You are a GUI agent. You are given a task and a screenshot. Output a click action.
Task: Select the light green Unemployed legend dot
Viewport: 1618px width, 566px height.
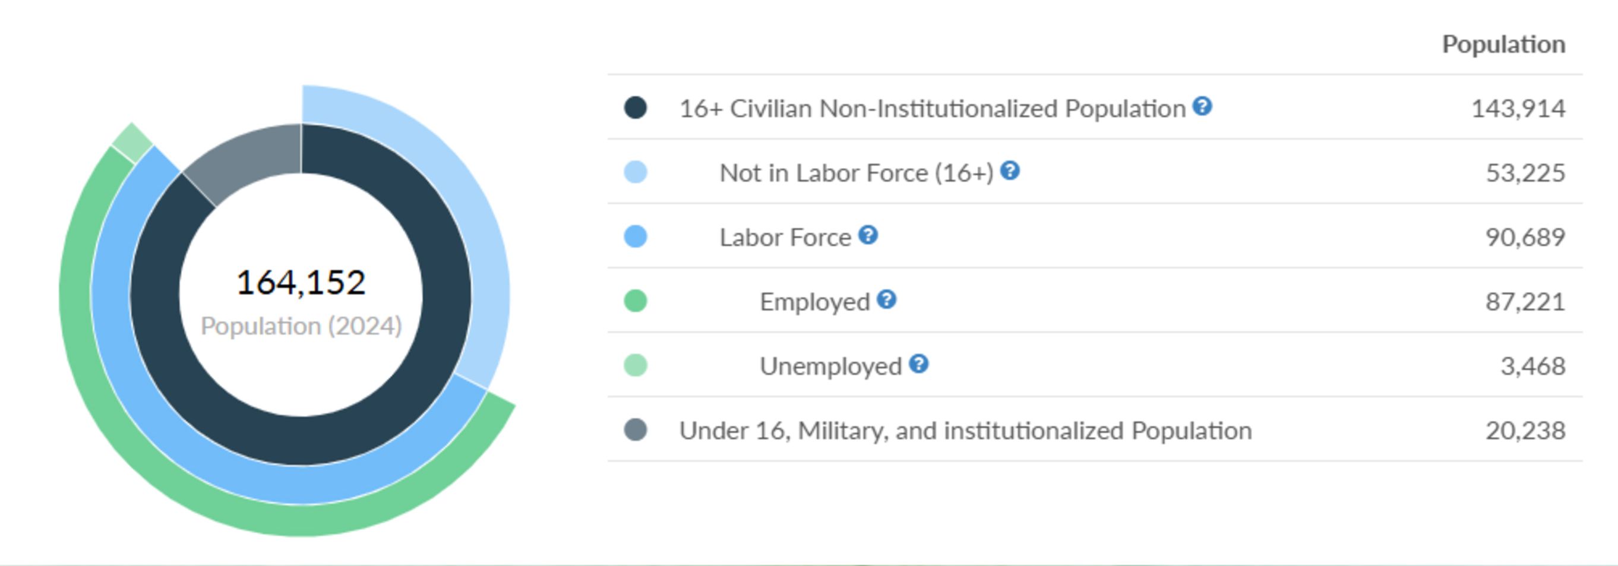pos(635,366)
